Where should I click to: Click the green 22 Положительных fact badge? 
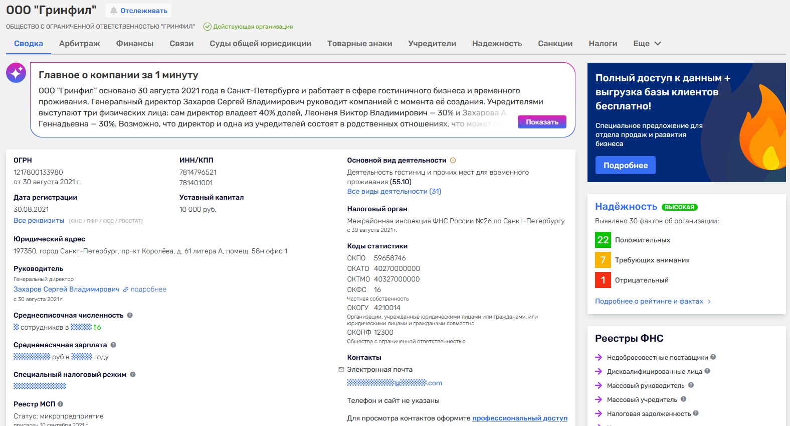click(x=603, y=240)
